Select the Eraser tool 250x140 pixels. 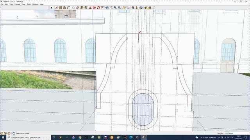click(77, 8)
